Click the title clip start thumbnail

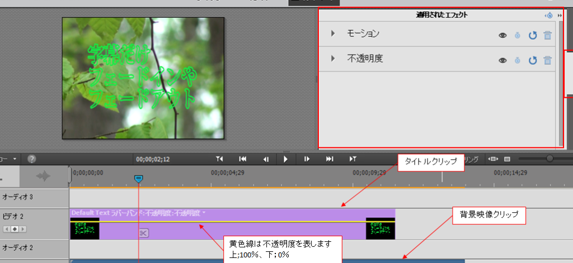coord(85,228)
